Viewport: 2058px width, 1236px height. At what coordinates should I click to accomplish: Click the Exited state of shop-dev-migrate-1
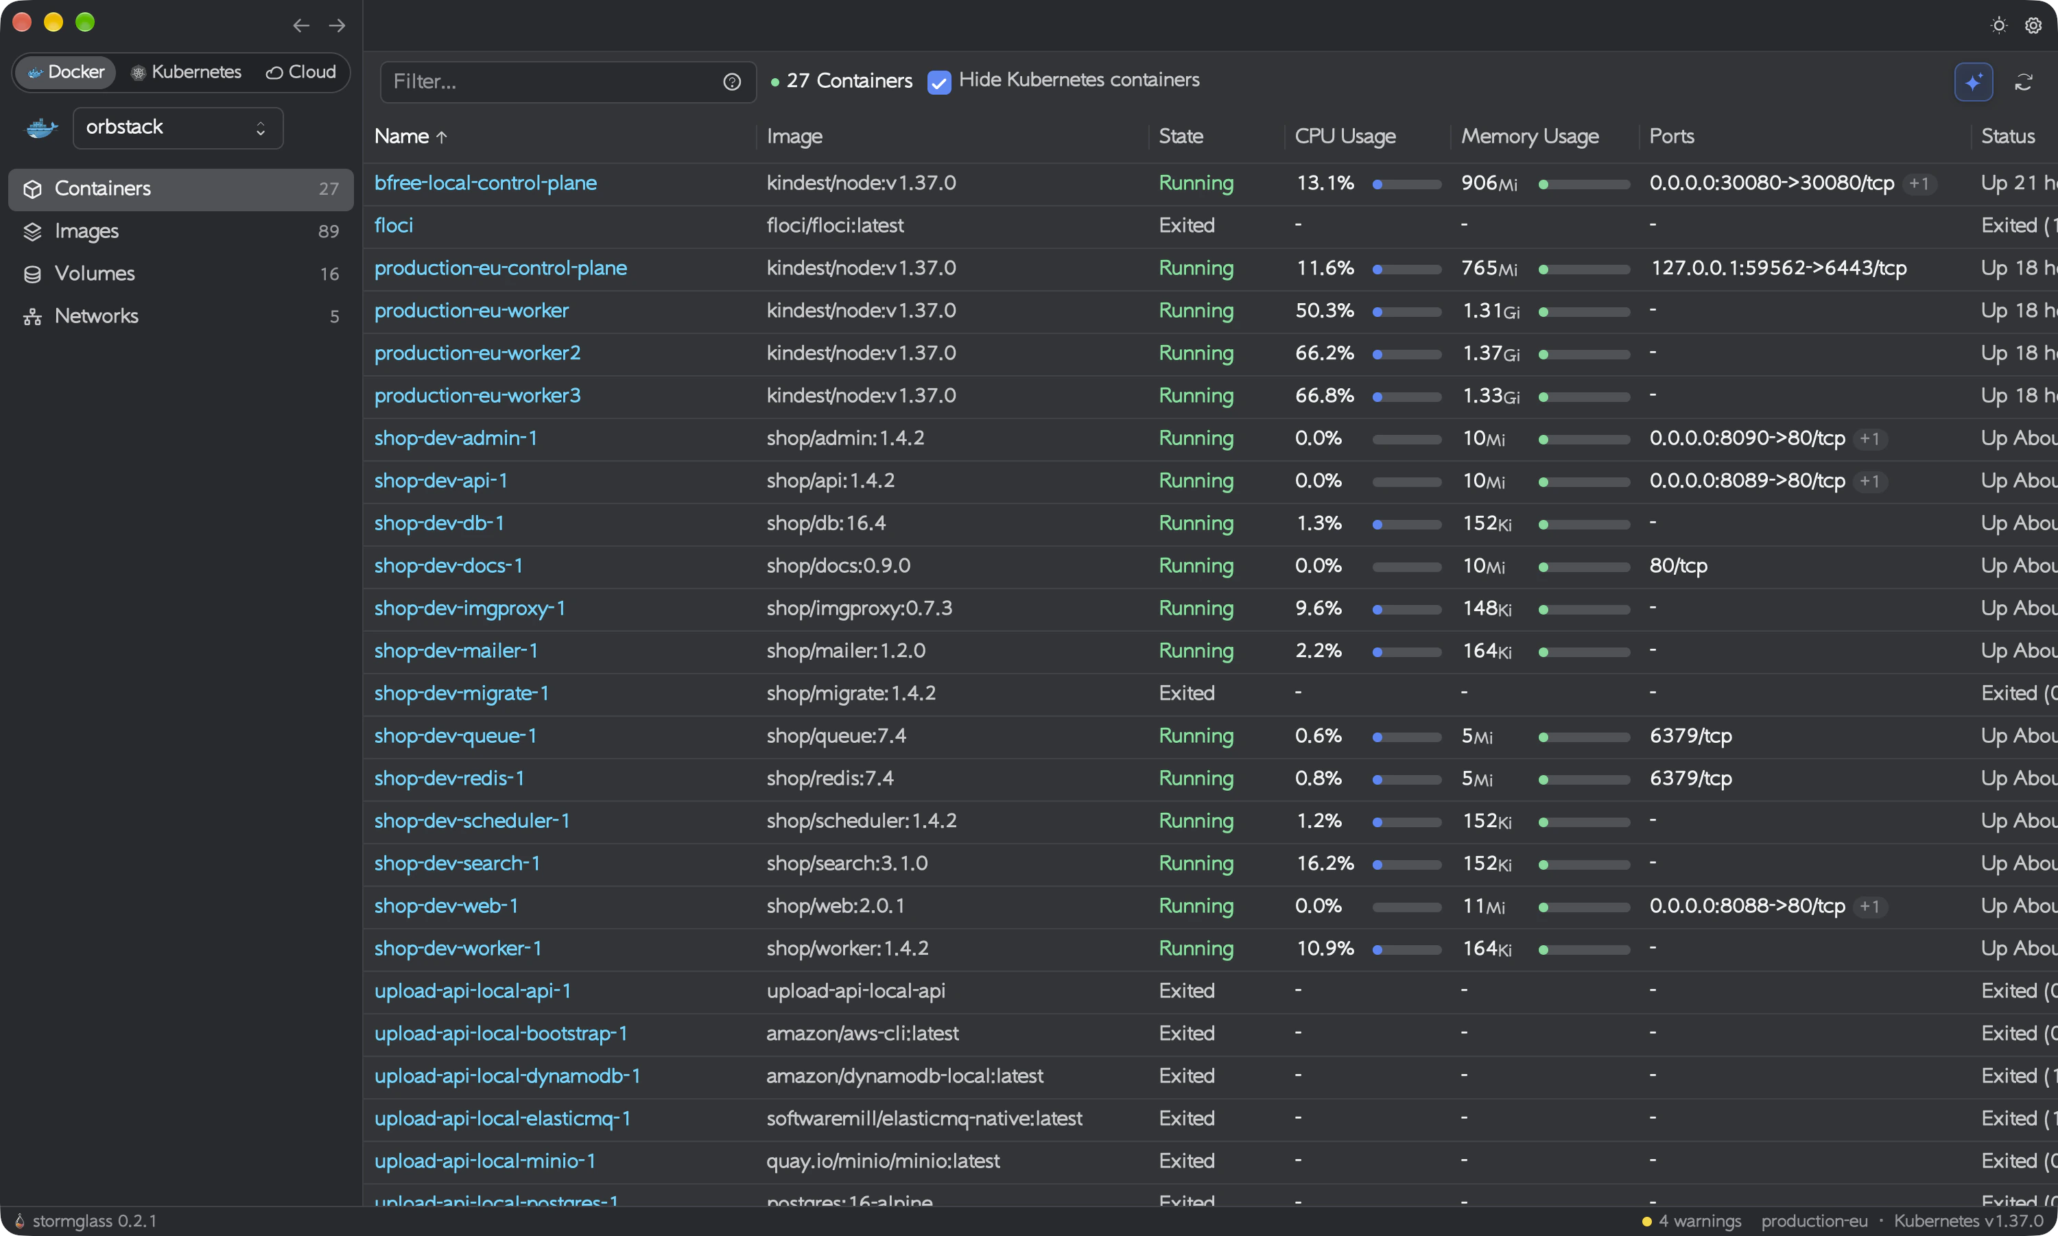coord(1186,694)
